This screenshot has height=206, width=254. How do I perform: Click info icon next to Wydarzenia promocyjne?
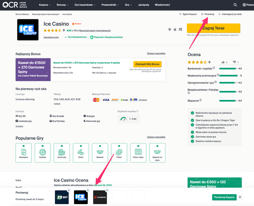[x=218, y=75]
